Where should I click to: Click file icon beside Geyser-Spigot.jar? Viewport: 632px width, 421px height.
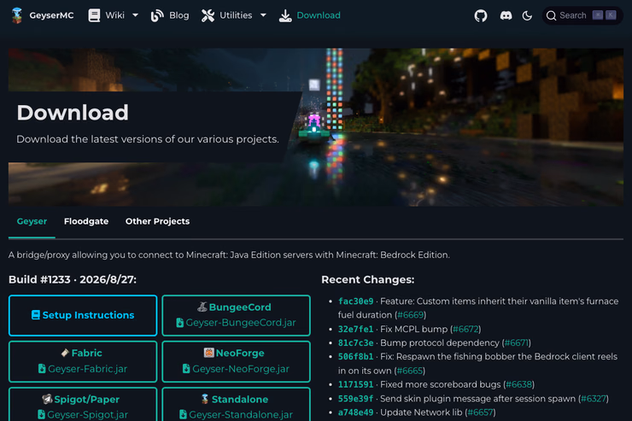click(41, 414)
